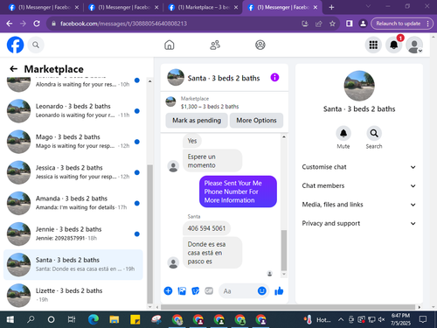Click the Espere un momento message
The height and width of the screenshot is (328, 437).
tap(212, 161)
